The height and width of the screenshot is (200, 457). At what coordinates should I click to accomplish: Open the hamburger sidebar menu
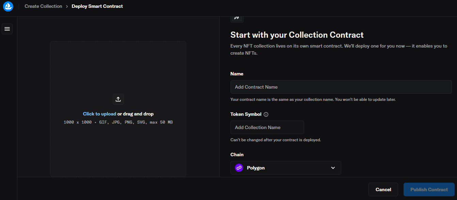[x=7, y=29]
